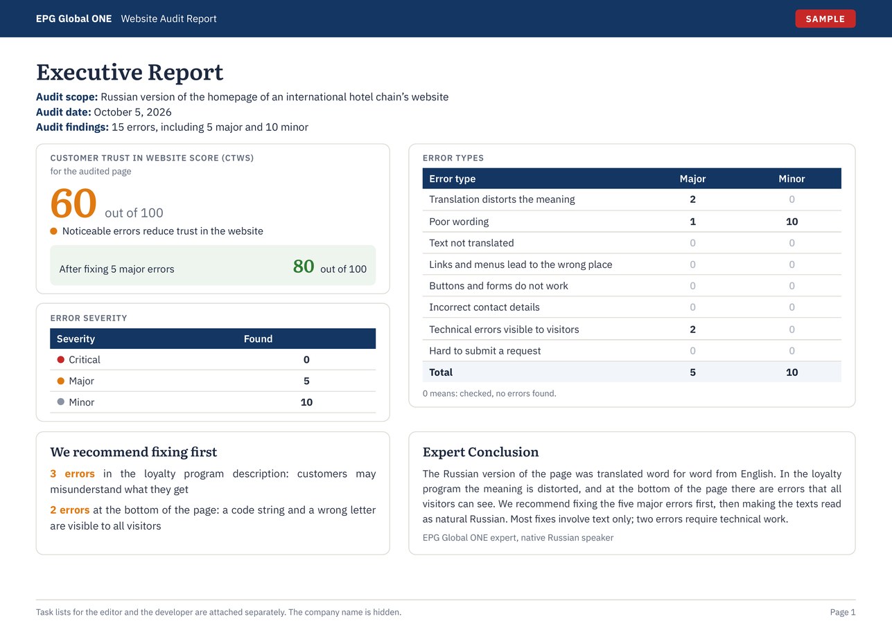Click the Major column header in Error Types
The image size is (892, 630).
692,179
